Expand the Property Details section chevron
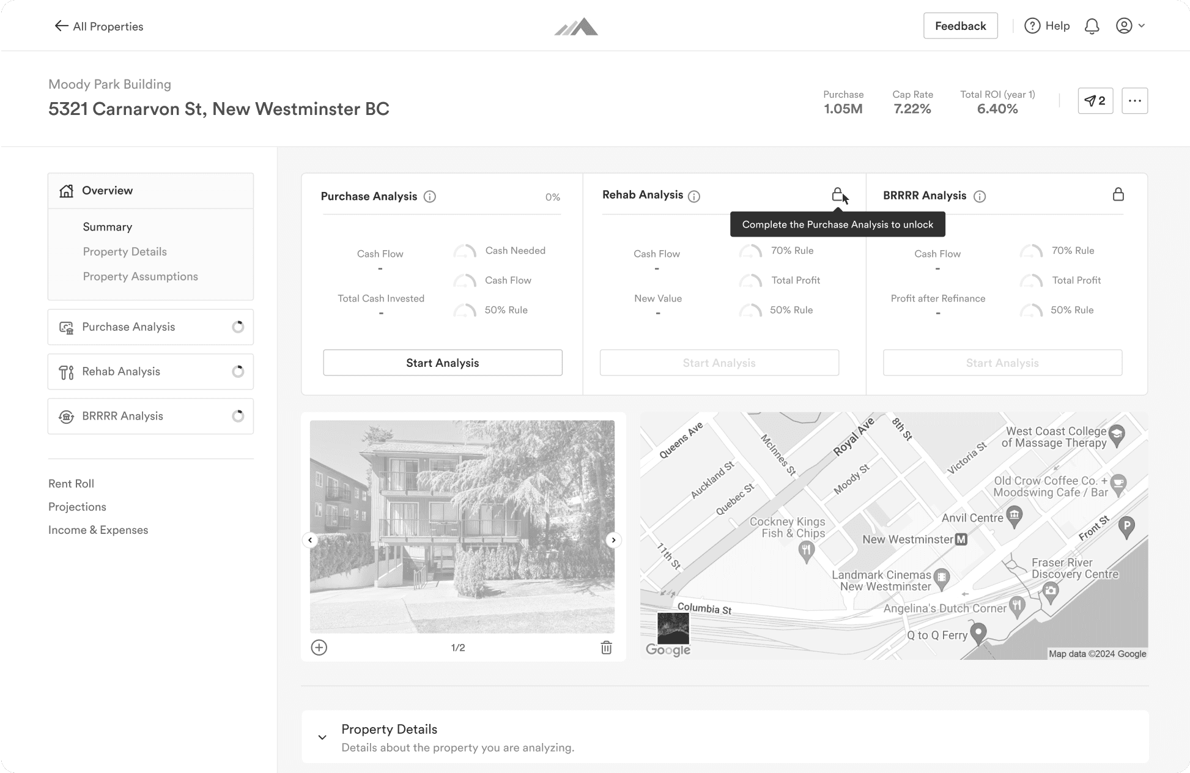This screenshot has width=1190, height=773. tap(322, 737)
